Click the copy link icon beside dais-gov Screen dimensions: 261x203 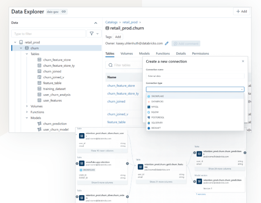pyautogui.click(x=63, y=11)
